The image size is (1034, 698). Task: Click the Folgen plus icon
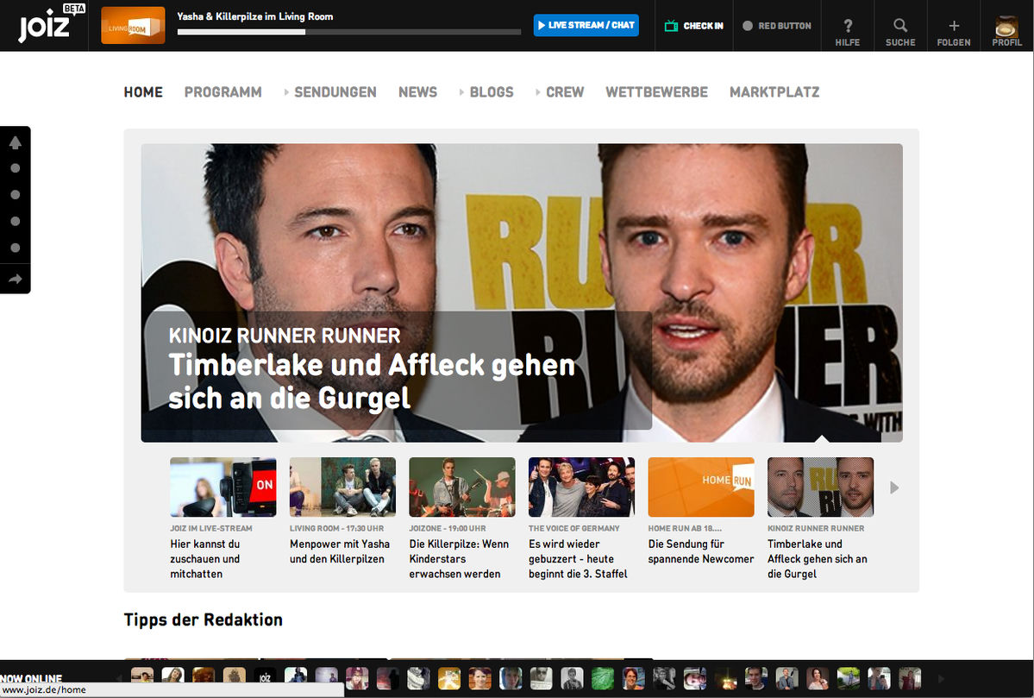tap(953, 26)
